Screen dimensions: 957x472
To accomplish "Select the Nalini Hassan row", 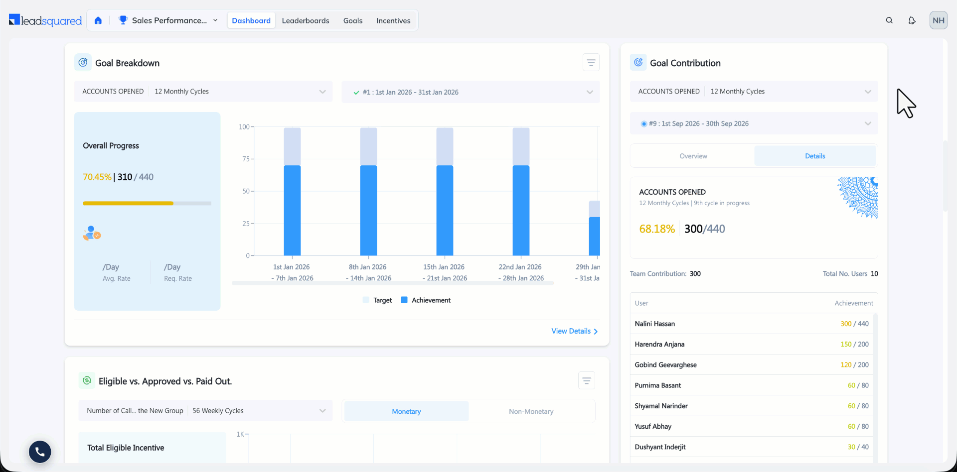I will coord(752,324).
